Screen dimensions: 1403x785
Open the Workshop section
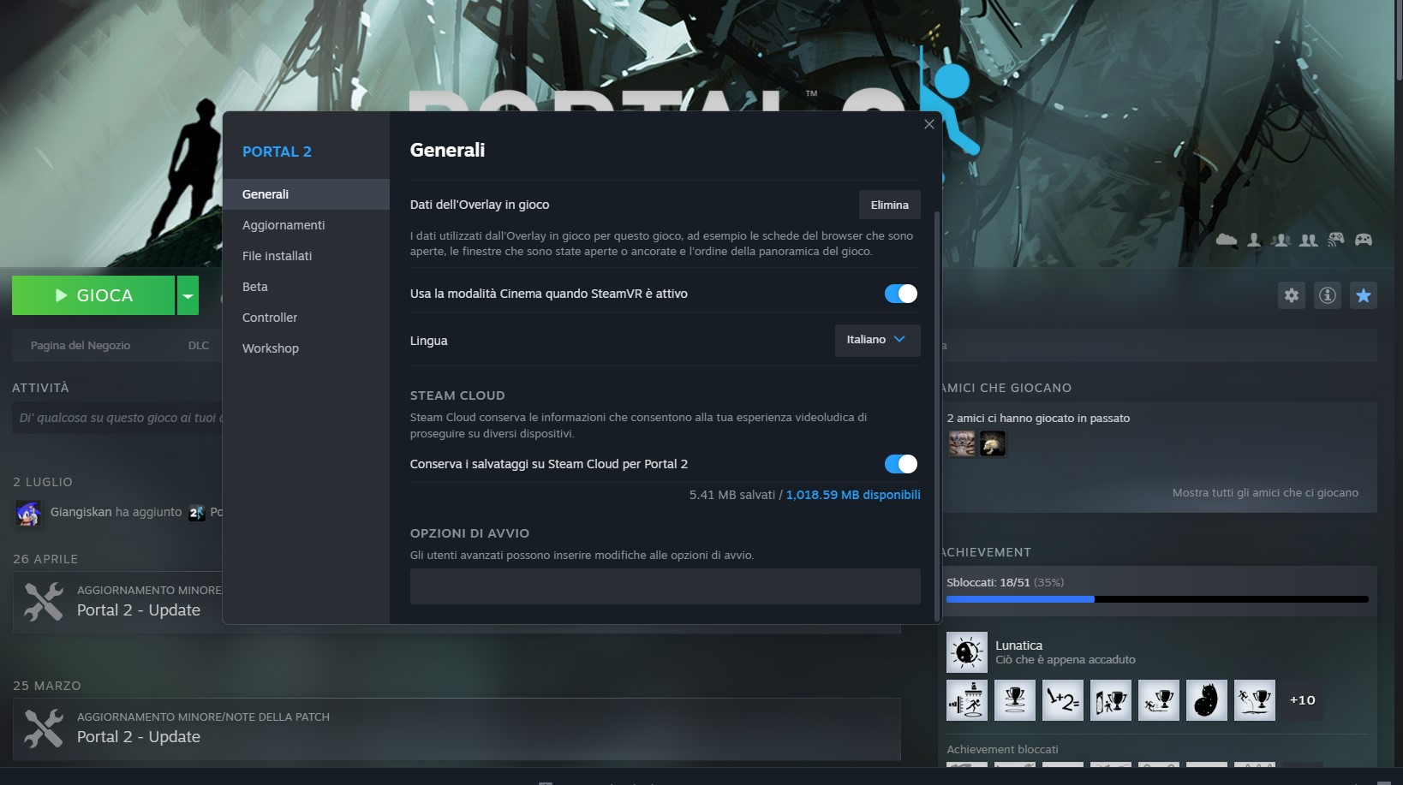point(306,348)
